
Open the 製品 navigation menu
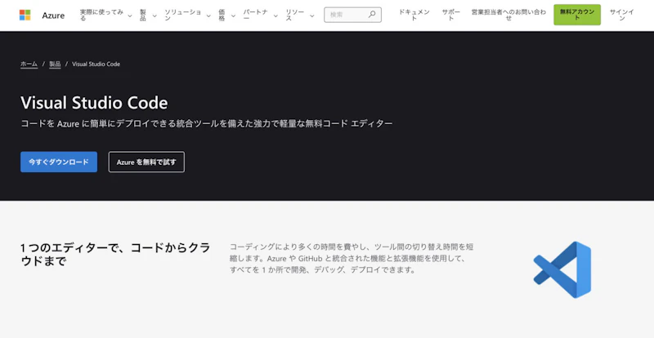pyautogui.click(x=143, y=16)
